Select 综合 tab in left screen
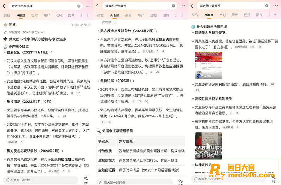 click(7, 15)
